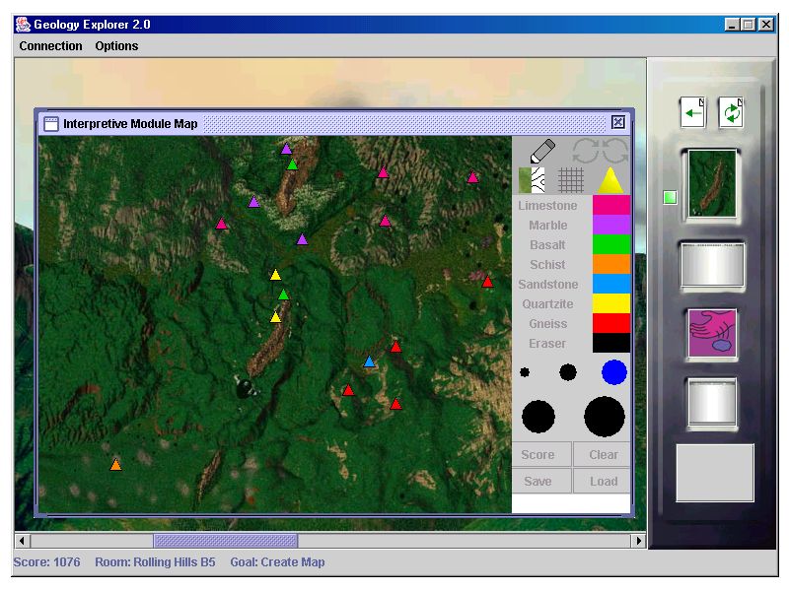Click the green back arrow icon

(693, 112)
